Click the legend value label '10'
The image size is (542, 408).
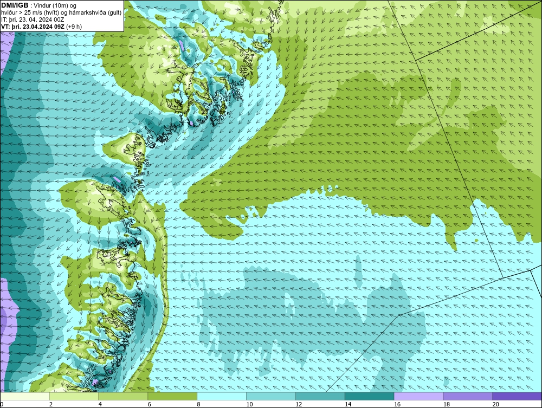click(x=249, y=404)
